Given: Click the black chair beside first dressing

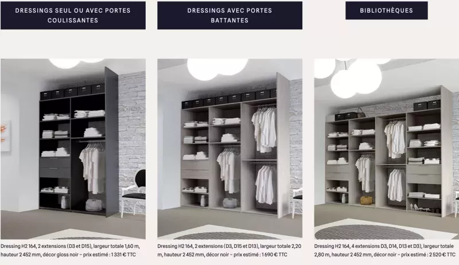Looking at the screenshot, I should point(134,192).
